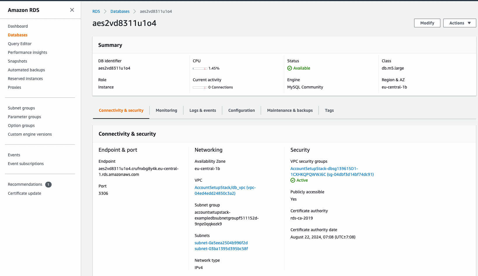Viewport: 478px width, 276px height.
Task: Select Connectivity & security tab
Action: pos(121,110)
